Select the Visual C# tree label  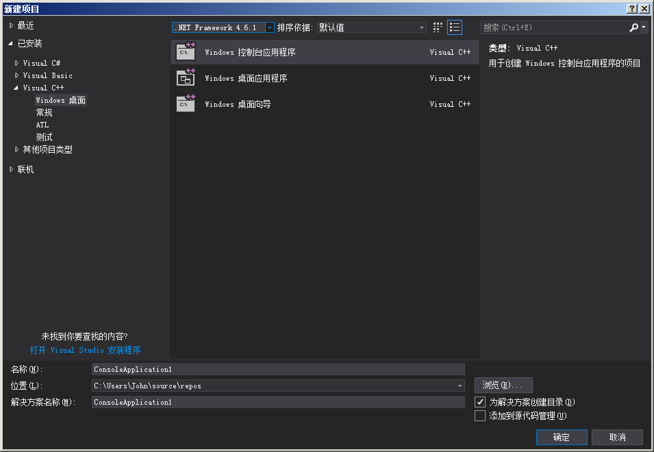coord(42,63)
